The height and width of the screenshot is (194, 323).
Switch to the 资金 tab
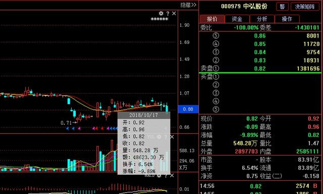(x=237, y=19)
